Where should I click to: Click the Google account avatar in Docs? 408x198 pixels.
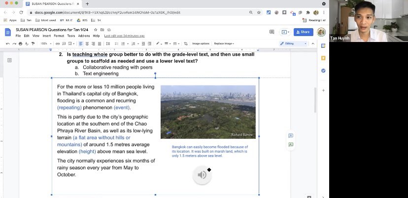321,32
